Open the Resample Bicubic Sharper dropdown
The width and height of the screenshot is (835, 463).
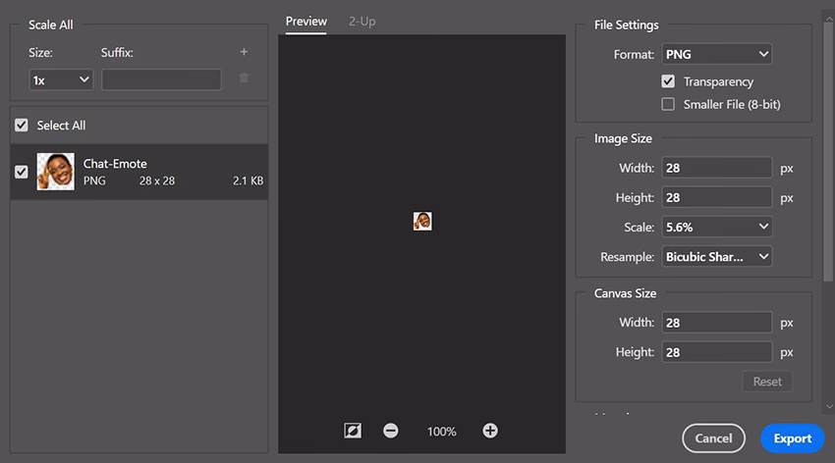tap(717, 257)
